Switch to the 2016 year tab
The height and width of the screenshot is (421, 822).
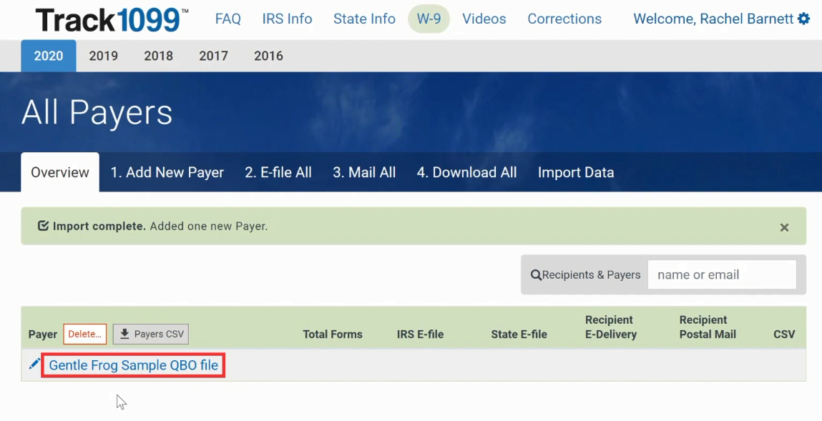[x=268, y=56]
